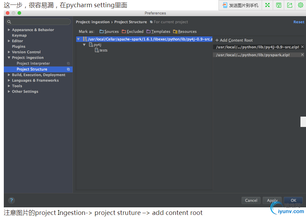Expand the Other Settings section
Viewport: 306px width, 217px height.
(9, 91)
